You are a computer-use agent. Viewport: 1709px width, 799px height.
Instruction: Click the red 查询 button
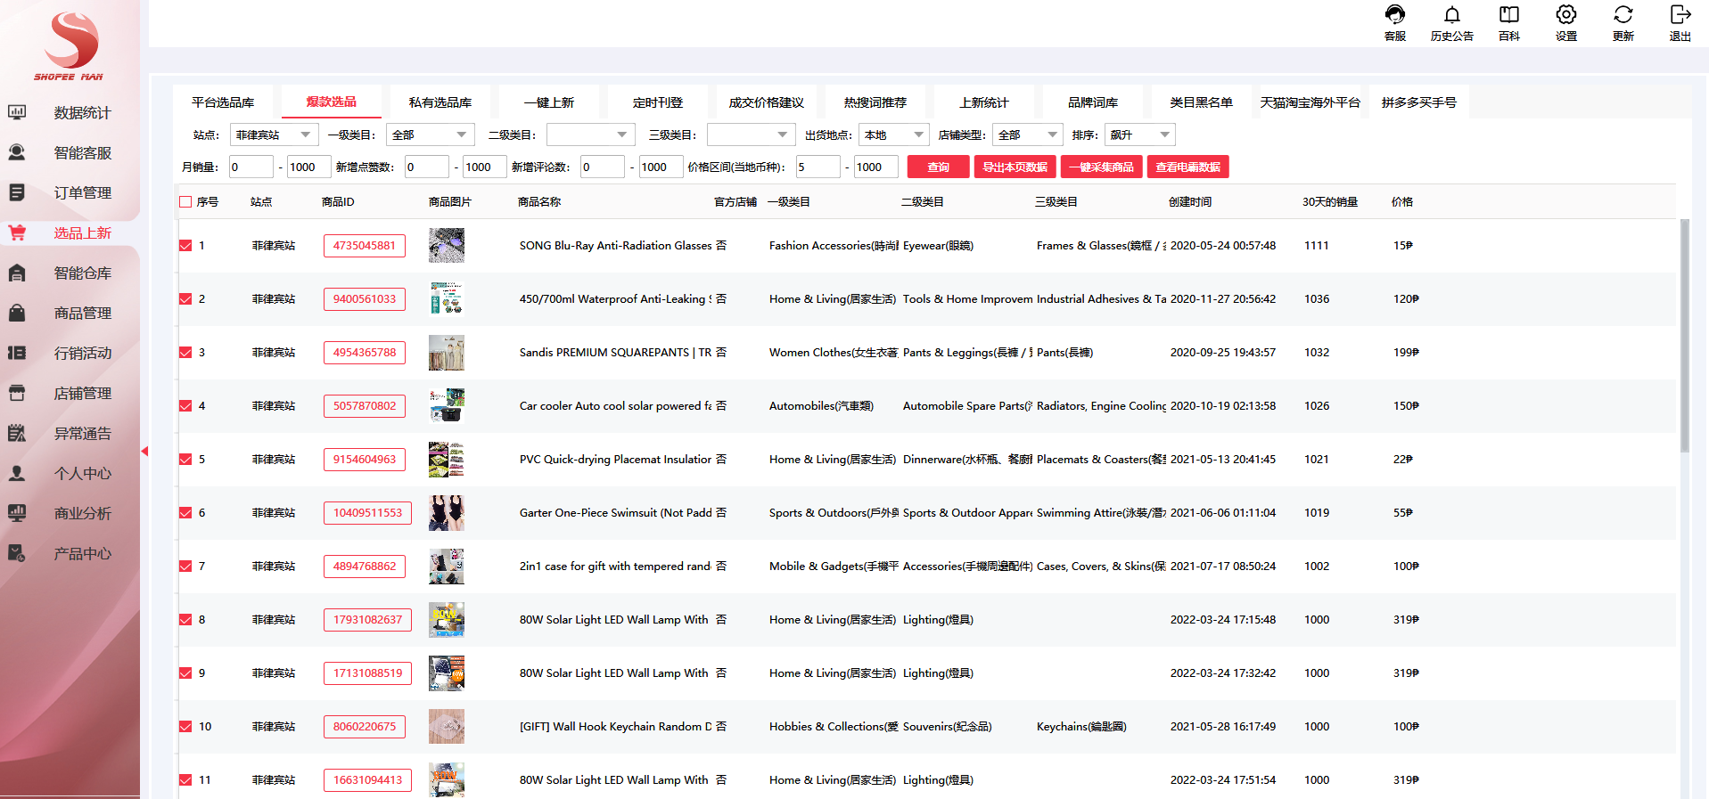[x=938, y=167]
